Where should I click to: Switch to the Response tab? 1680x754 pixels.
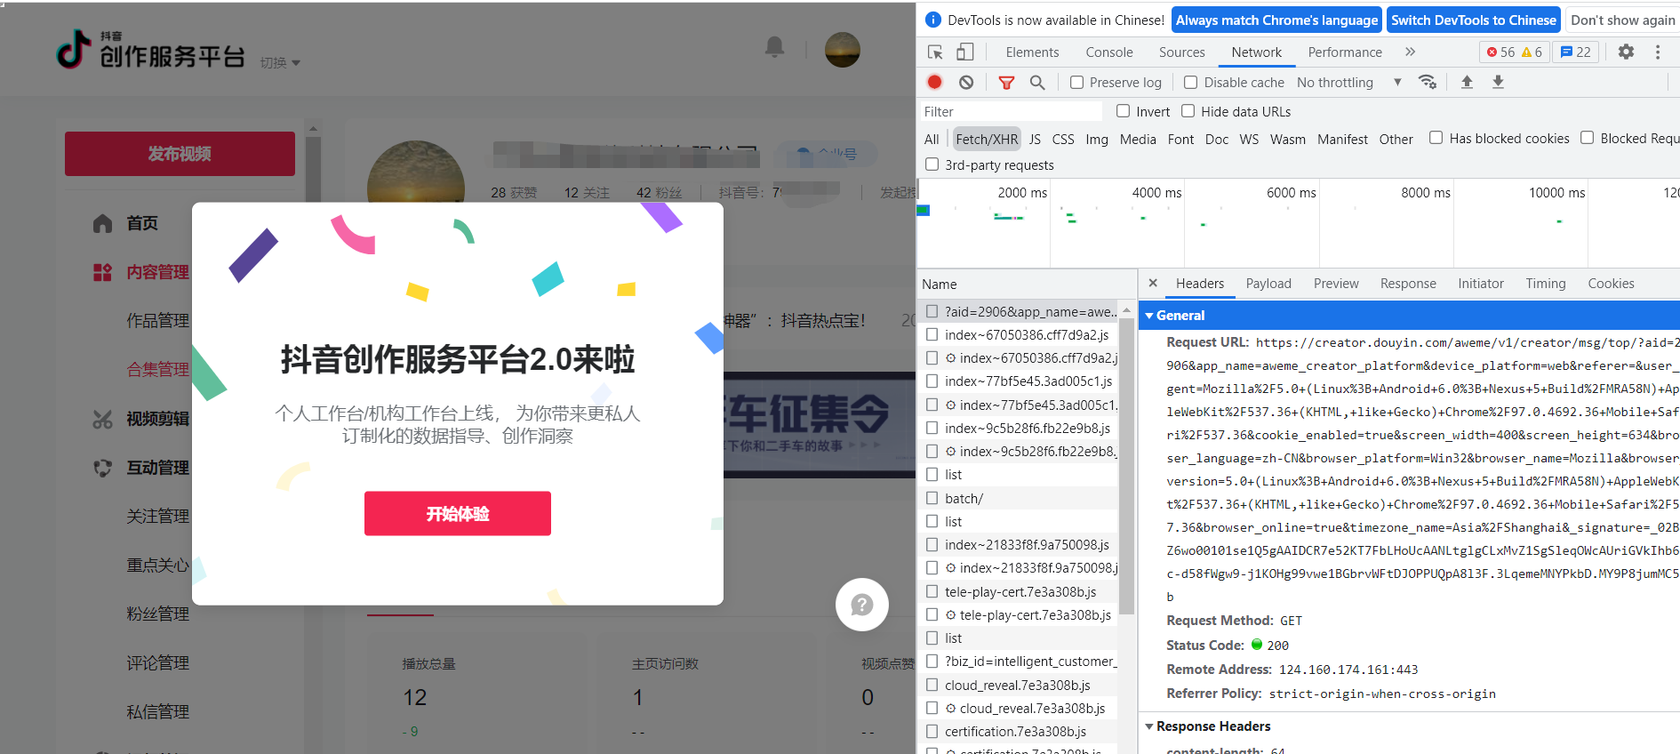pyautogui.click(x=1408, y=284)
